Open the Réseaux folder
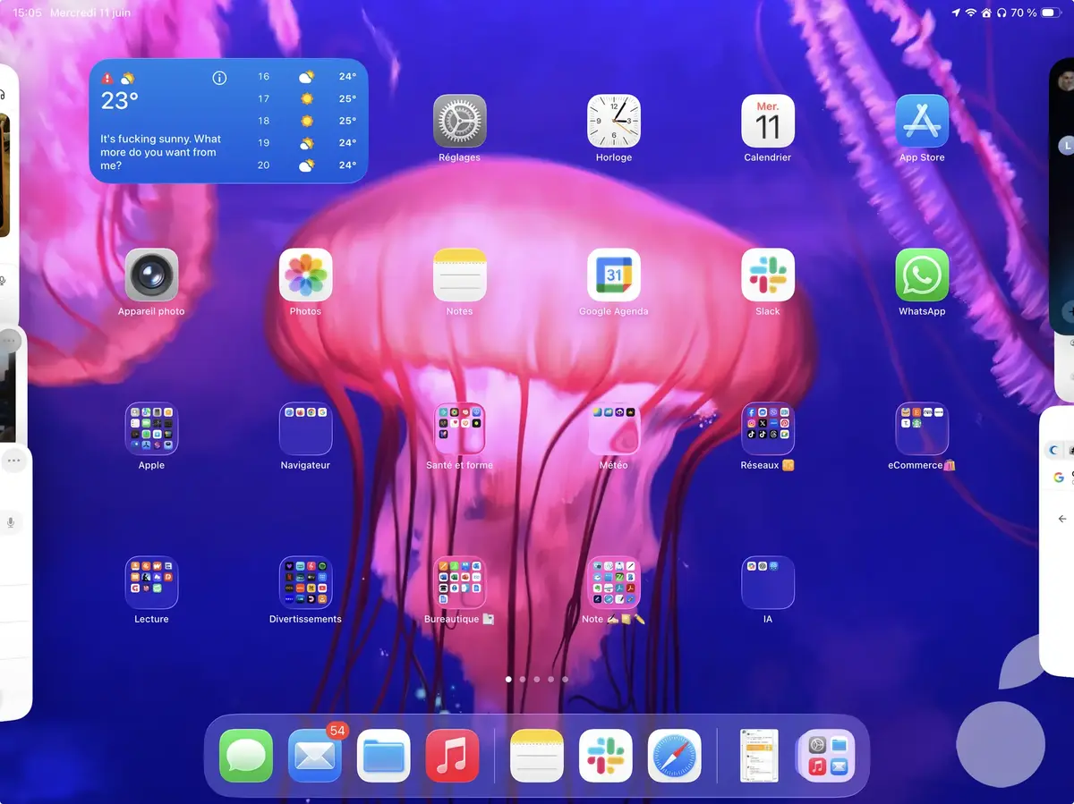1074x804 pixels. 767,428
